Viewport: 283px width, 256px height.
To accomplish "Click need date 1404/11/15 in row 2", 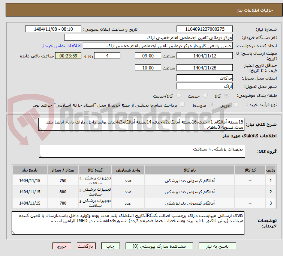I will (x=30, y=192).
